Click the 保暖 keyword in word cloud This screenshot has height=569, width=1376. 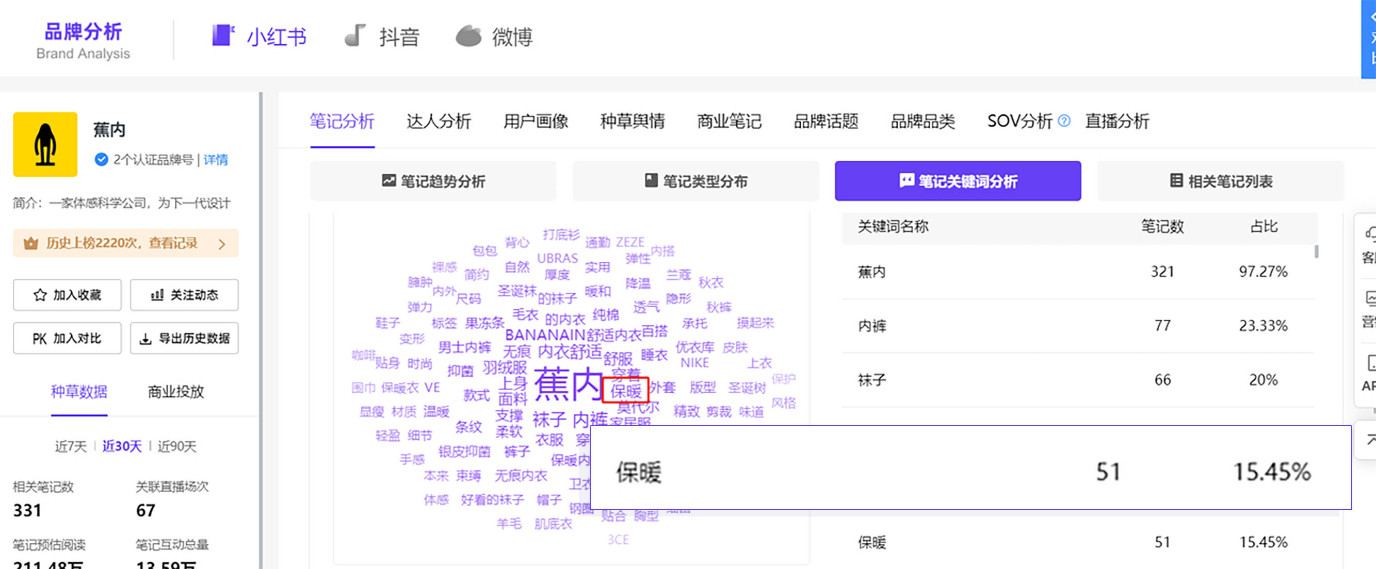pyautogui.click(x=625, y=390)
